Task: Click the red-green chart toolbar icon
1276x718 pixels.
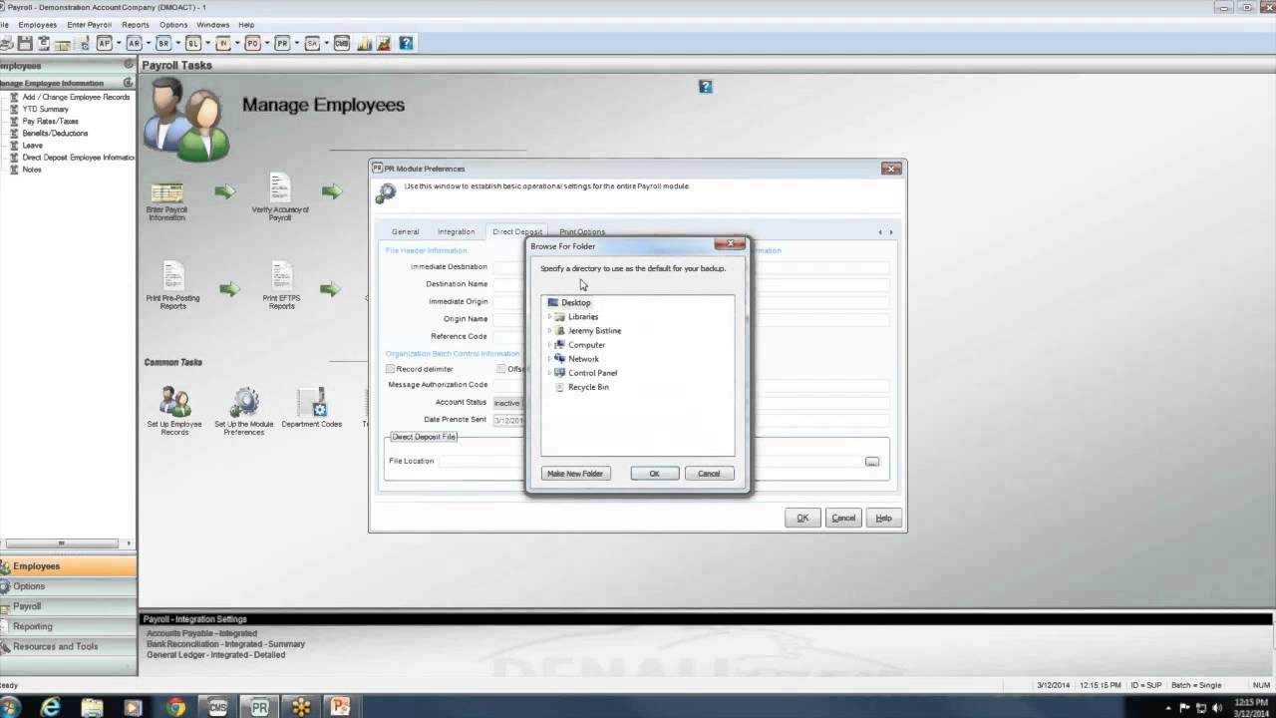Action: 383,43
